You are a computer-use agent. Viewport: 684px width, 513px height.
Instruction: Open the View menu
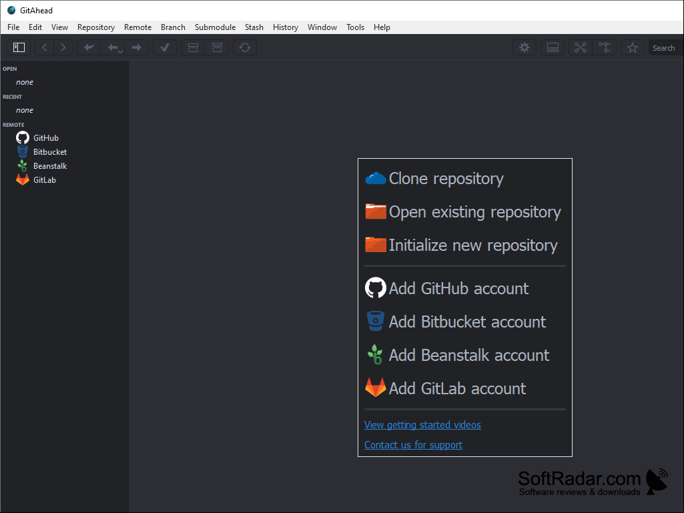[60, 27]
